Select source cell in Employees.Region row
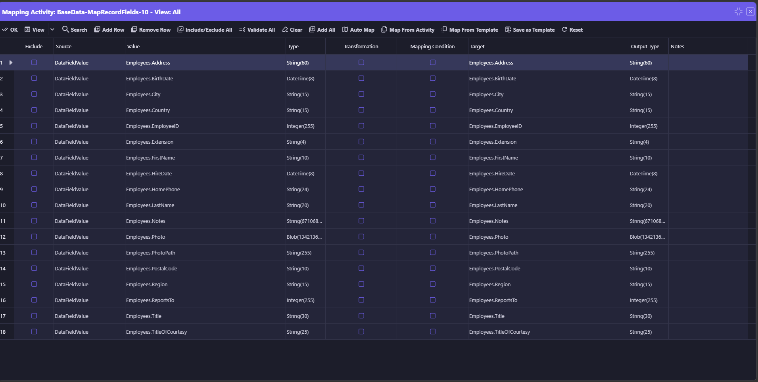 click(89, 284)
